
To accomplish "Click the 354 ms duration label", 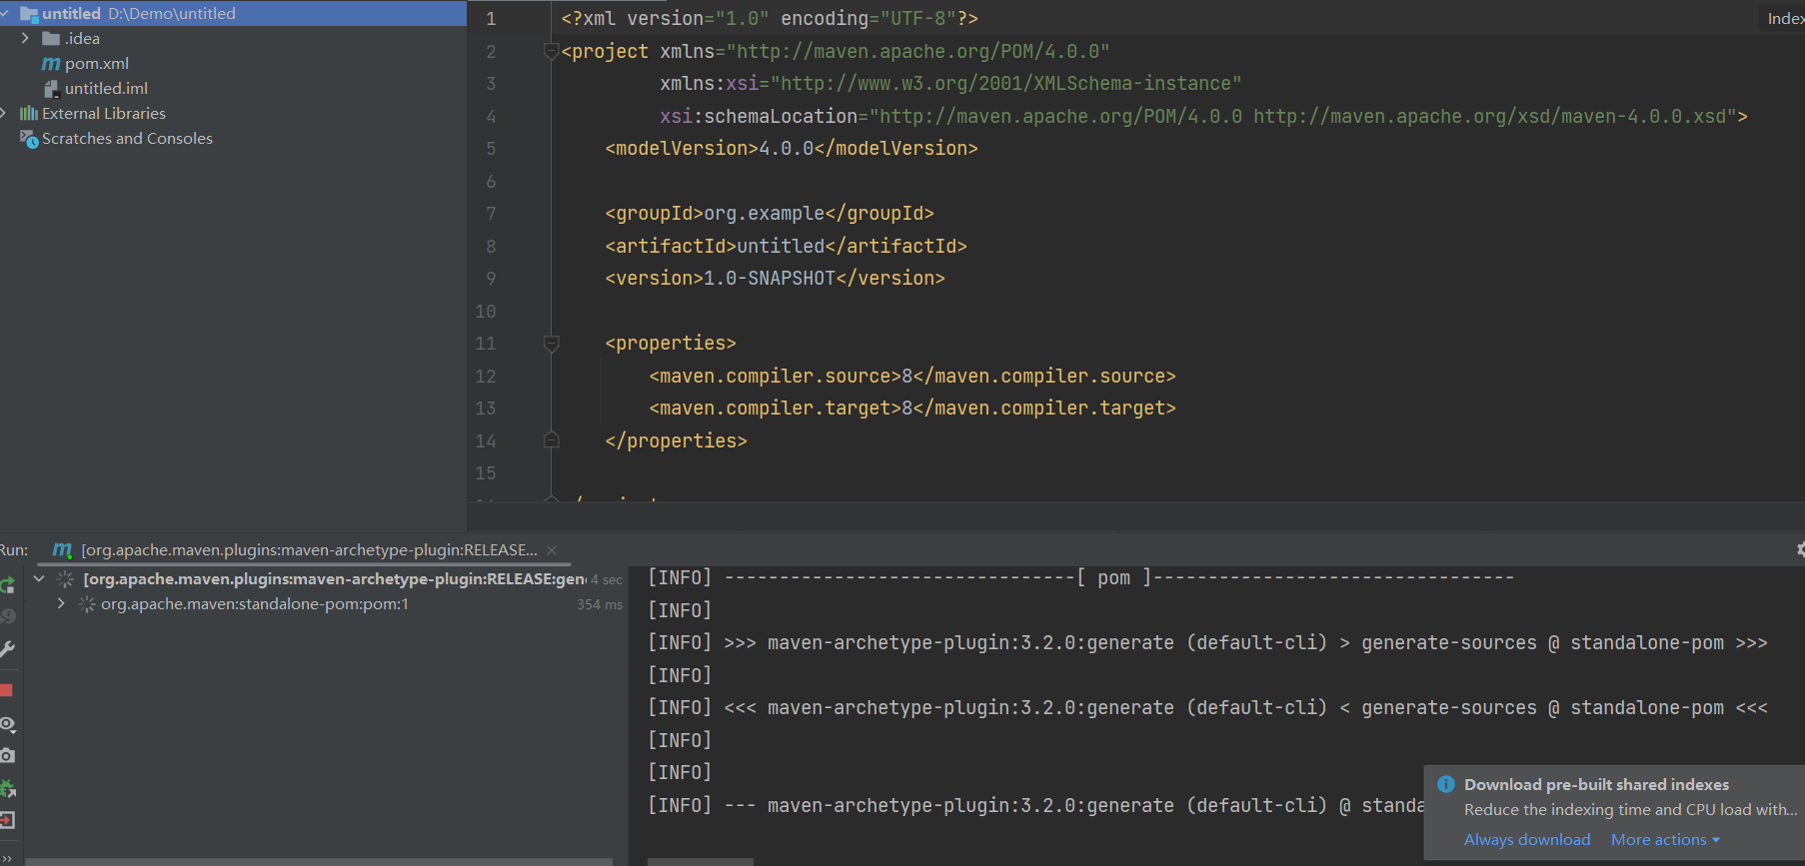I will (x=600, y=604).
